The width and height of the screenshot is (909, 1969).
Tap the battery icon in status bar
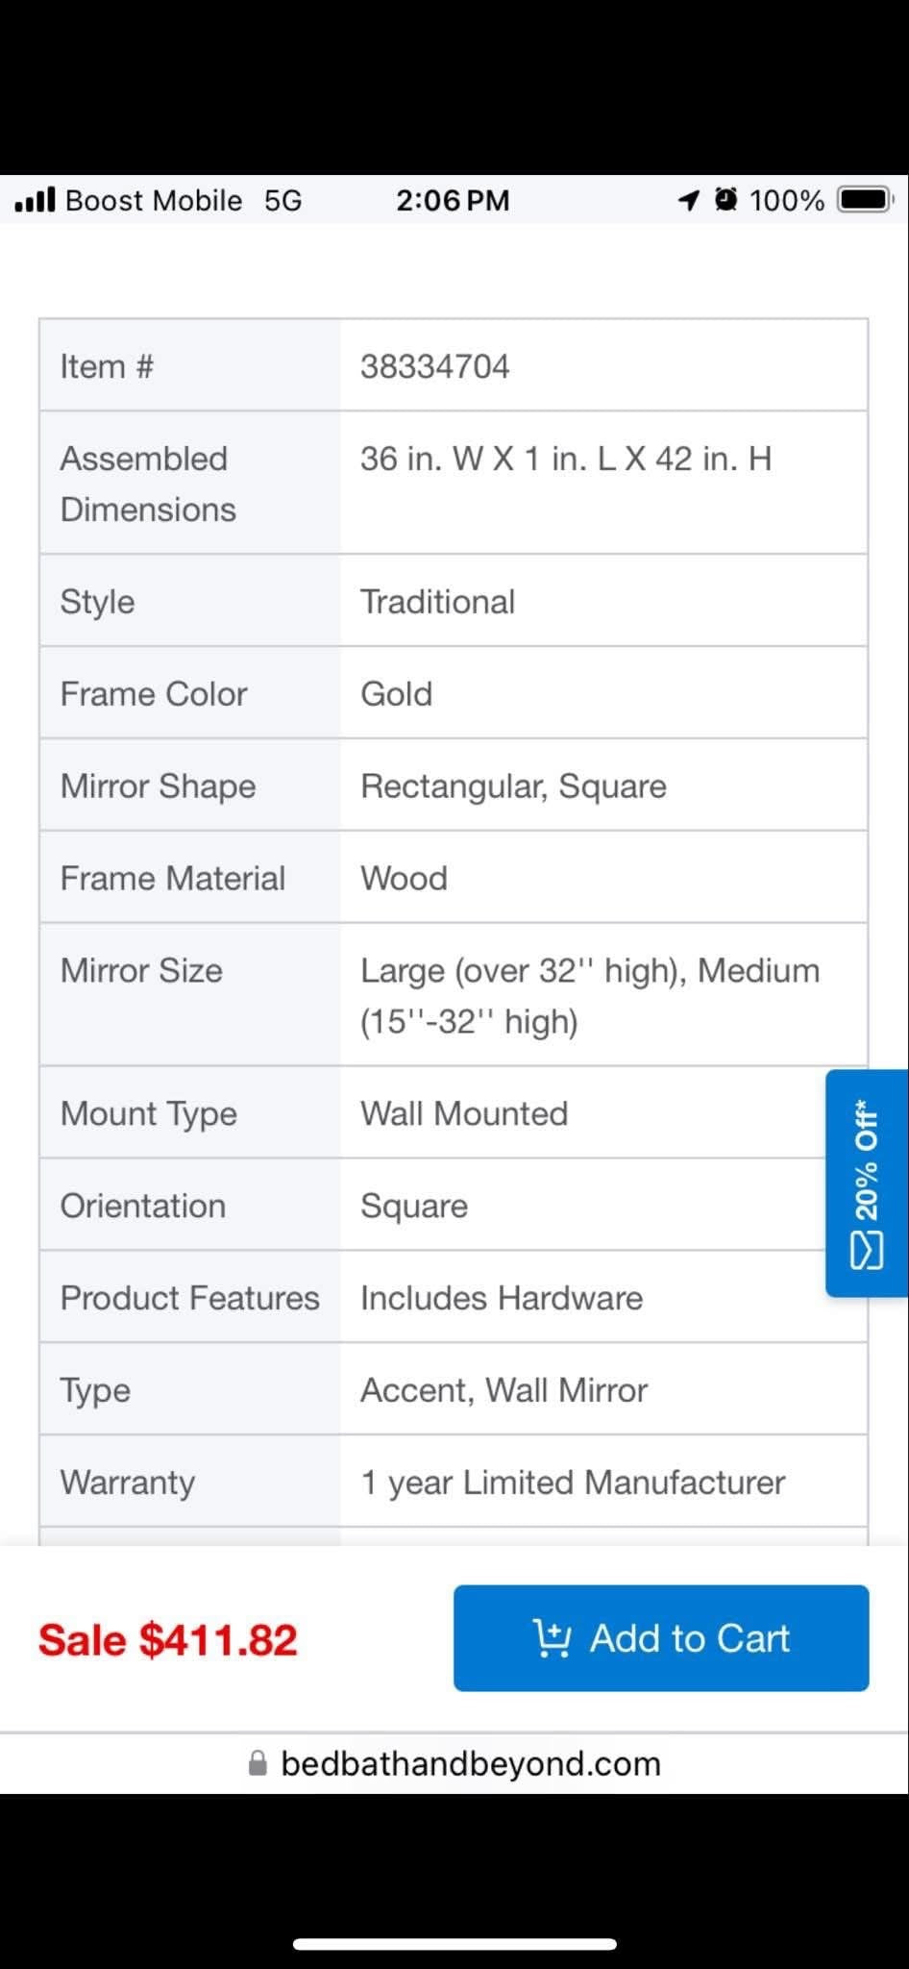[x=866, y=200]
